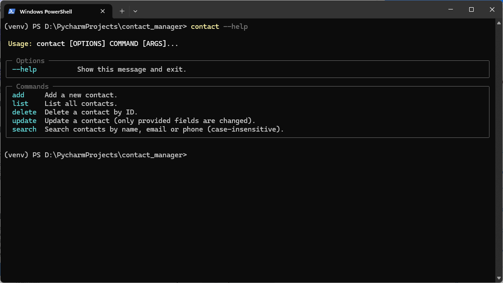Click the yellow 'contact' command in first prompt
The height and width of the screenshot is (283, 503).
click(x=205, y=27)
